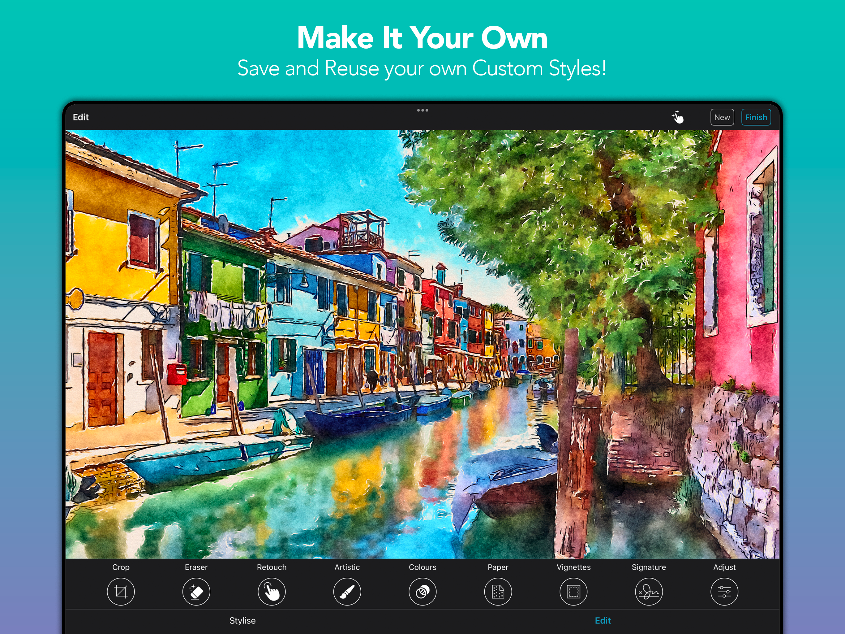The height and width of the screenshot is (634, 845).
Task: Open the Paper texture options
Action: pyautogui.click(x=498, y=592)
